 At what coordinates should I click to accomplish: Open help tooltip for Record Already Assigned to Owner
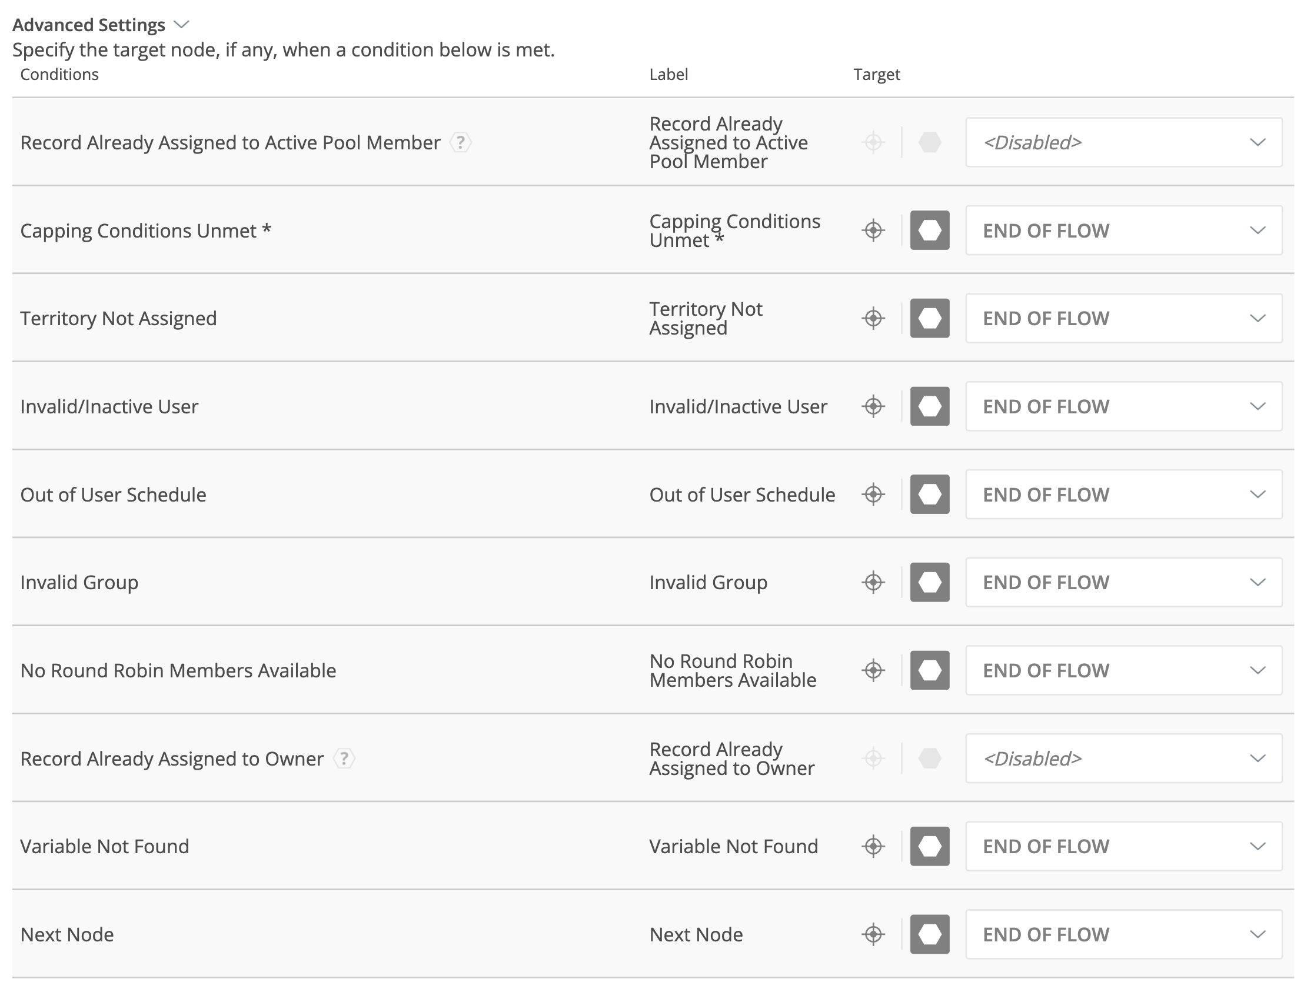[x=344, y=759]
